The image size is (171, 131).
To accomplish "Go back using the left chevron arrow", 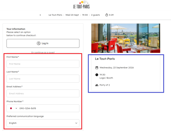I will [x=40, y=15].
